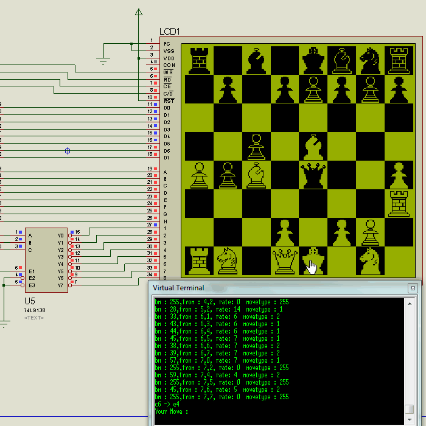The height and width of the screenshot is (426, 426).
Task: Click the power terminal arrow at the top
Action: 139,12
